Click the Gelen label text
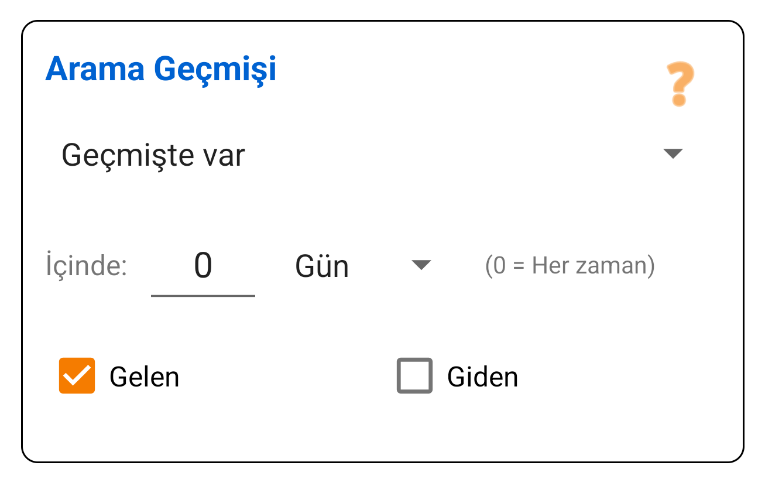Viewport: 765px width, 503px height. pos(143,376)
